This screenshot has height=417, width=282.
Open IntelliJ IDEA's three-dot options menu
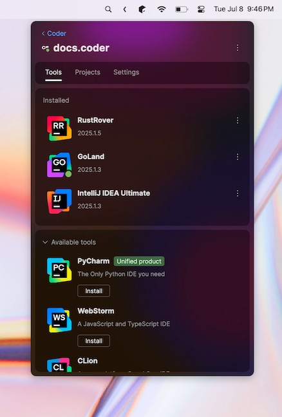(x=238, y=193)
